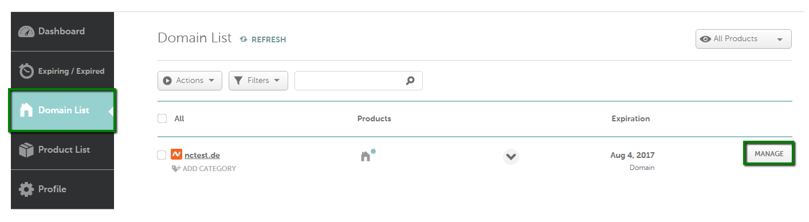
Task: Click the refresh arrows icon
Action: click(x=244, y=39)
